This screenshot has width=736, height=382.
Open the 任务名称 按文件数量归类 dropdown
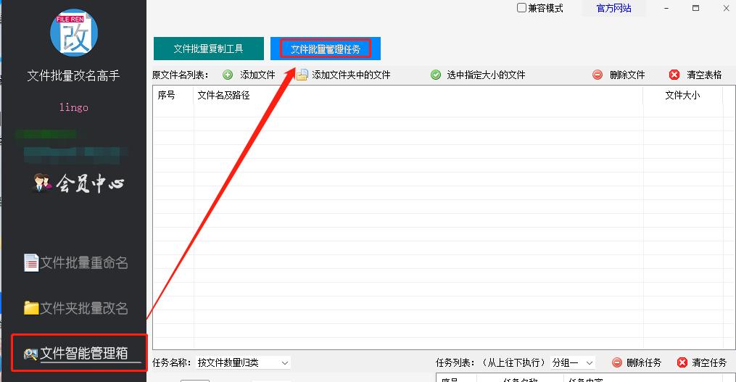(243, 362)
